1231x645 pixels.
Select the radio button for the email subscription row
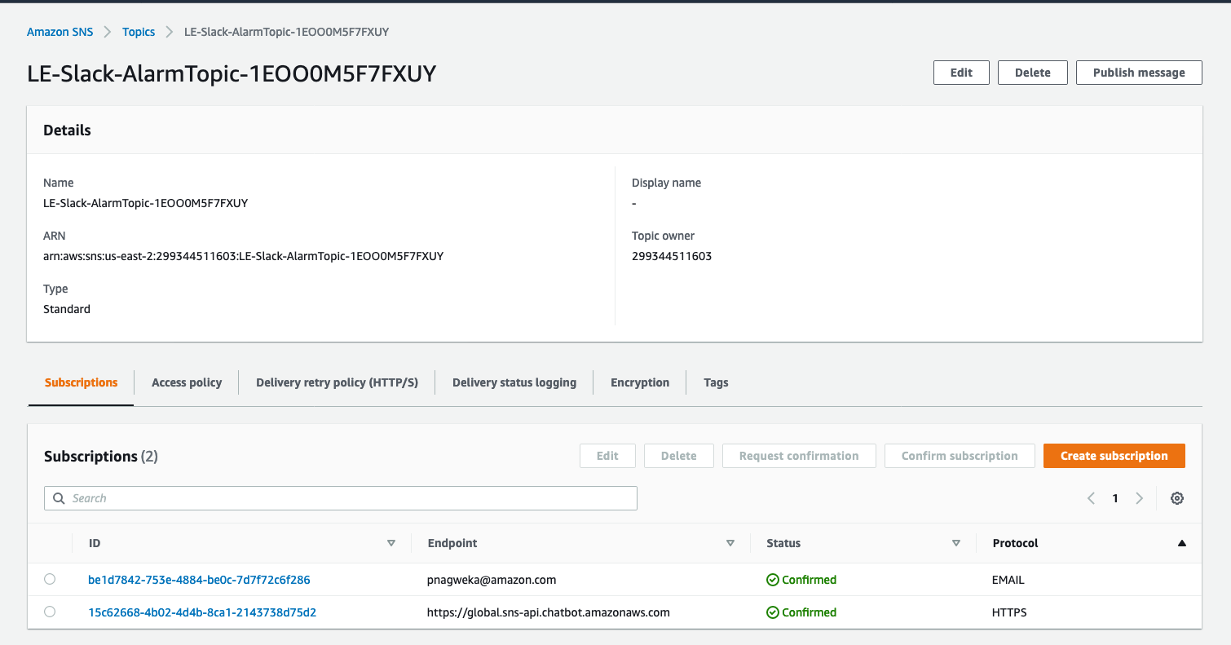pos(50,579)
